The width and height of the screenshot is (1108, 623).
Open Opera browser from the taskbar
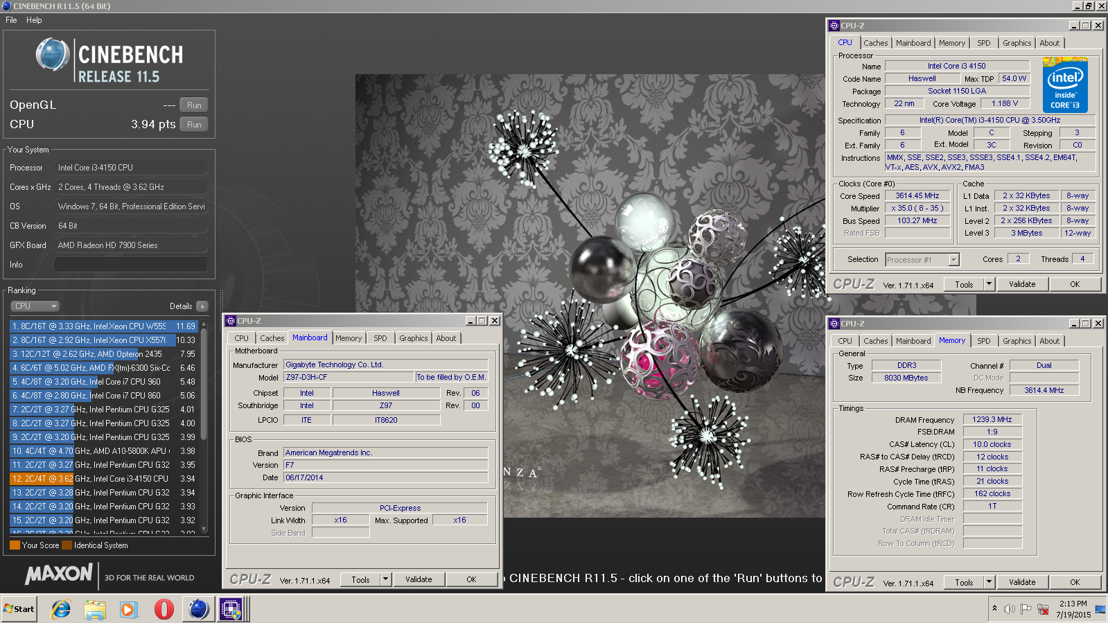164,609
